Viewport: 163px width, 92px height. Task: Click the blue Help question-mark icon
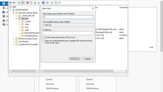click(x=43, y=3)
